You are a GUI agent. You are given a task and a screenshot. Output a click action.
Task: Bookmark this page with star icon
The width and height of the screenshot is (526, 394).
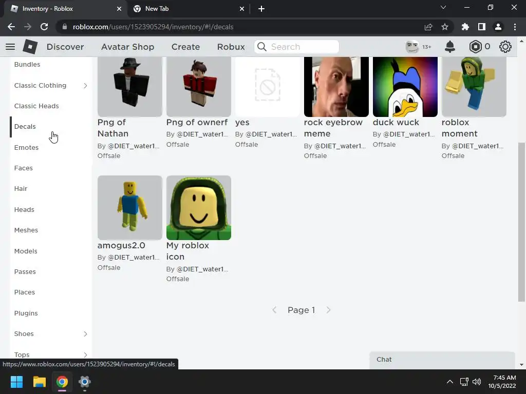pos(445,27)
